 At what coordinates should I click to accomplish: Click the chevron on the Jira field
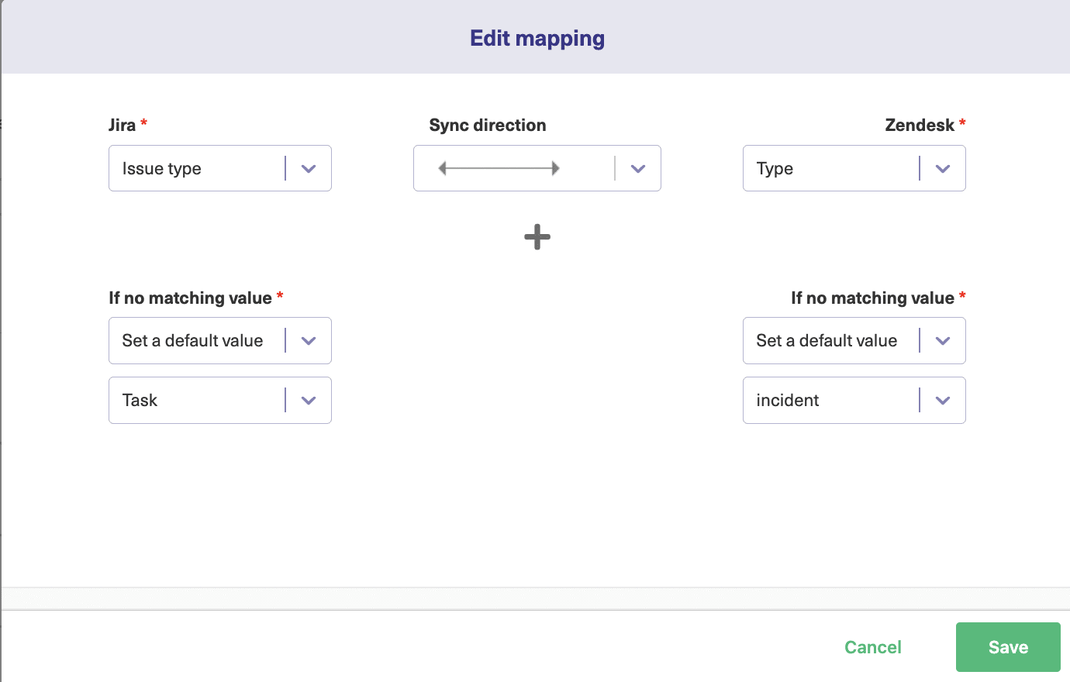pos(309,167)
